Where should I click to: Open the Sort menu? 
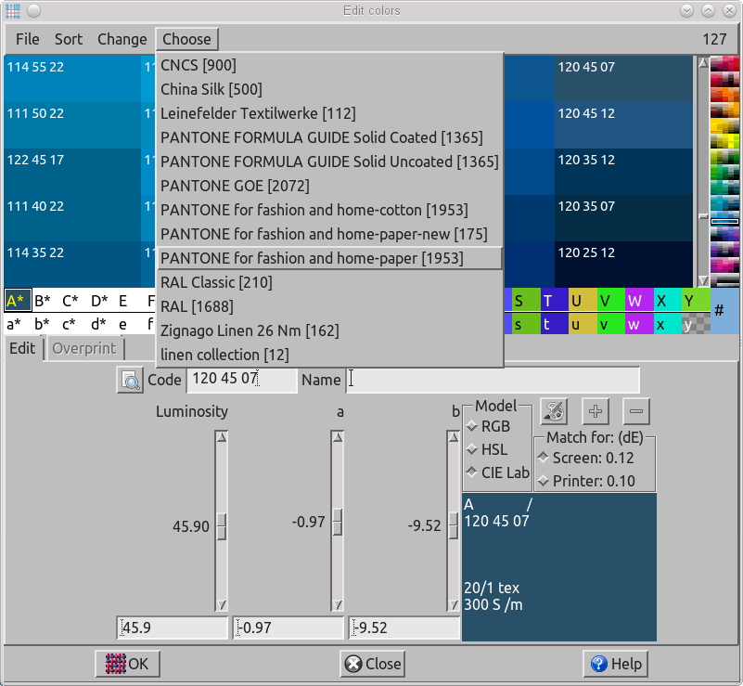(69, 39)
